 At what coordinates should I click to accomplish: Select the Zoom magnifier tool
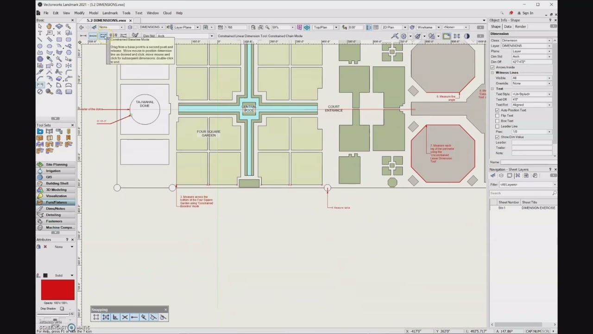[69, 26]
